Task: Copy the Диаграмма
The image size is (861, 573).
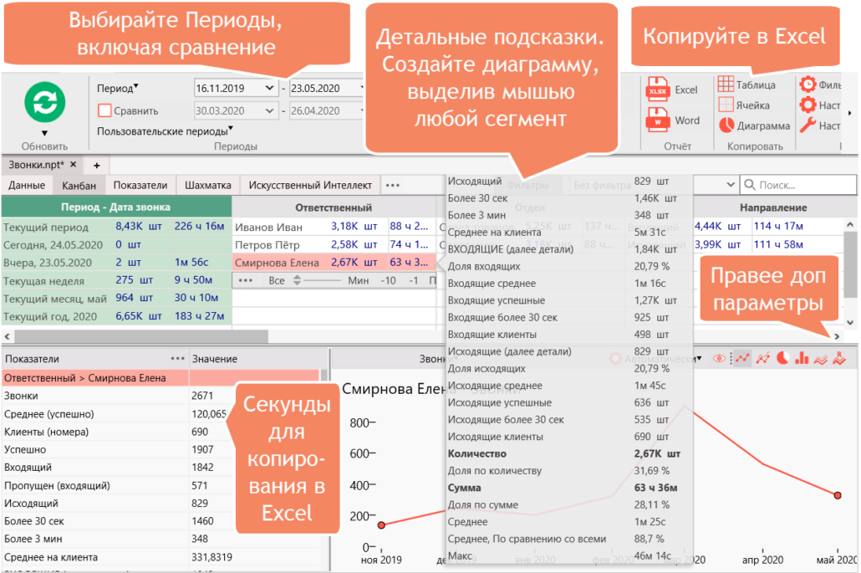Action: [x=754, y=125]
